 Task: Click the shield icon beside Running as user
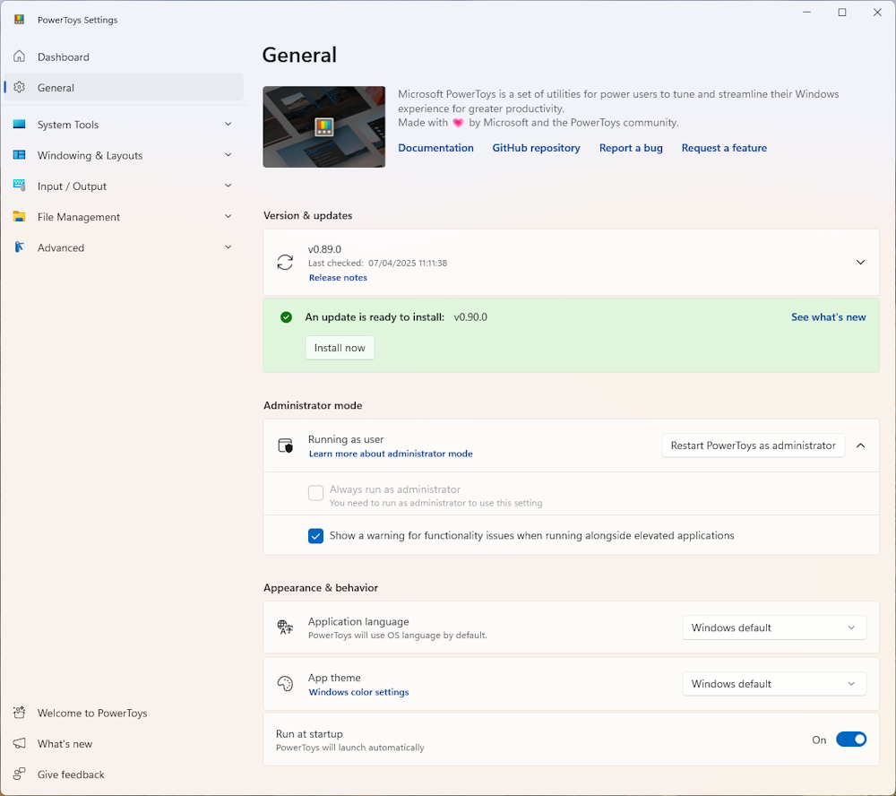point(285,446)
